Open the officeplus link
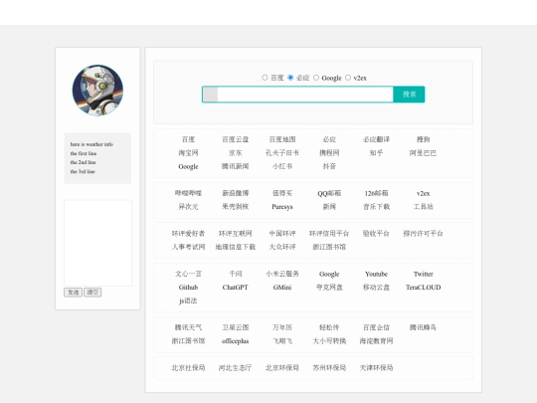The width and height of the screenshot is (537, 403). 236,341
